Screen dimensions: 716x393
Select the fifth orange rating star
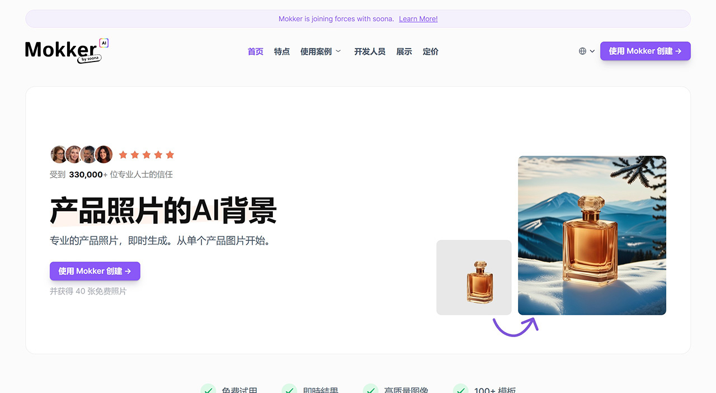[x=170, y=154]
